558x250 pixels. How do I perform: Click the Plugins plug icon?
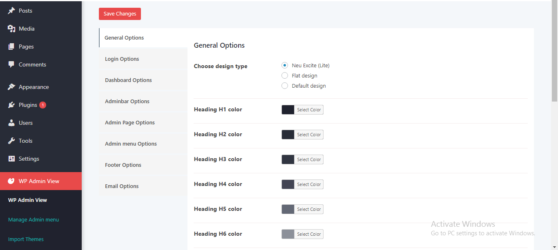(11, 105)
